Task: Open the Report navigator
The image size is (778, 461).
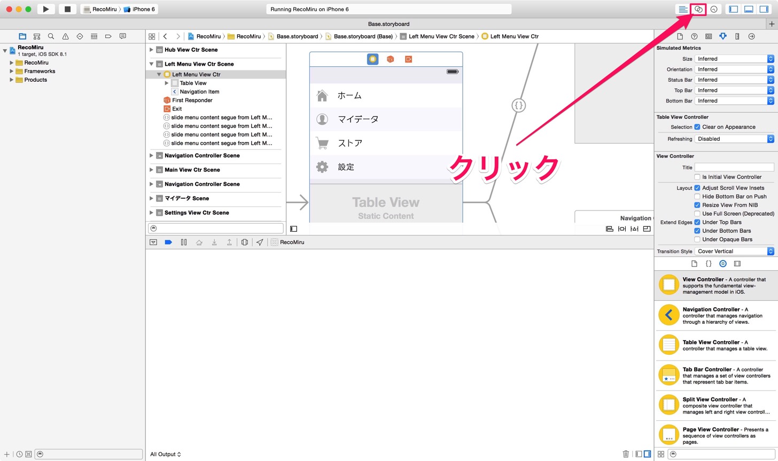Action: [122, 36]
